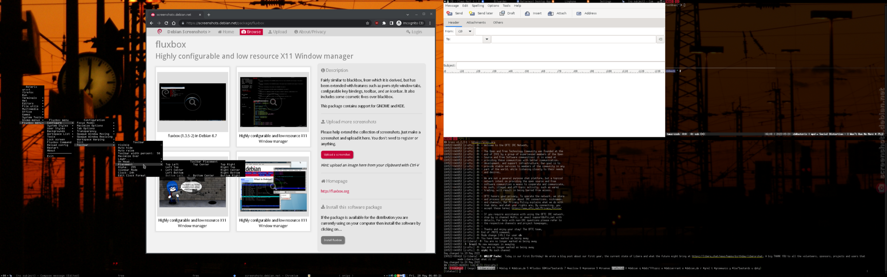Reload the screenshots.debian.net page

pos(166,23)
